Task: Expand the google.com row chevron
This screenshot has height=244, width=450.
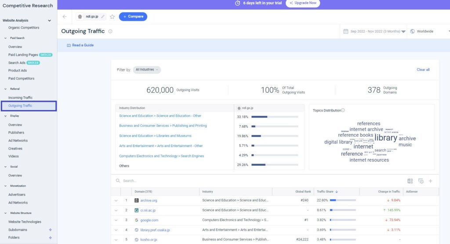Action: 116,220
